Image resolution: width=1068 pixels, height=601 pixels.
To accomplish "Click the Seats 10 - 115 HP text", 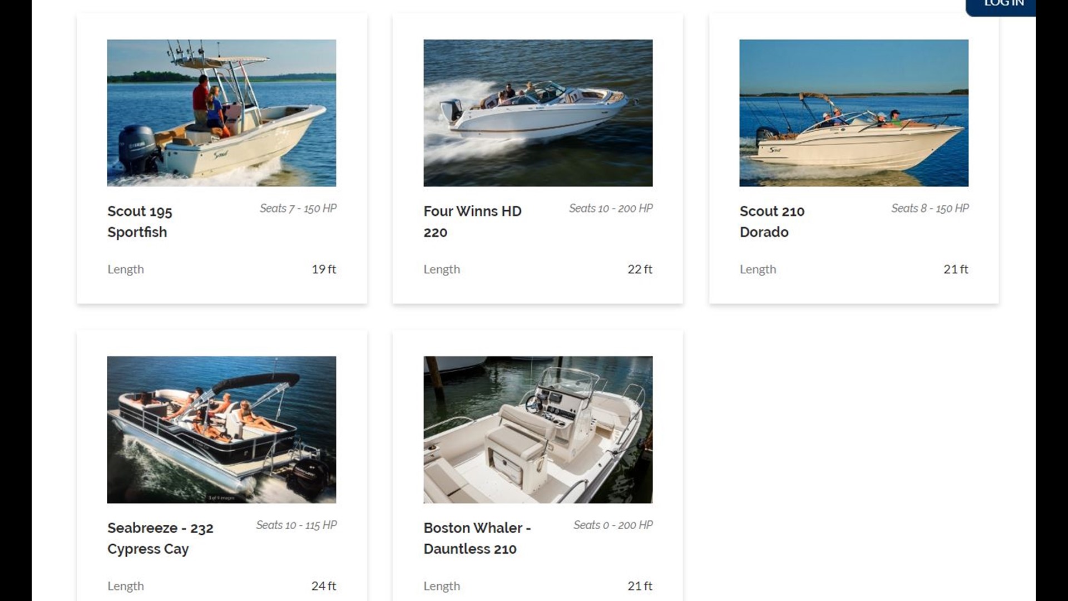I will pyautogui.click(x=296, y=525).
